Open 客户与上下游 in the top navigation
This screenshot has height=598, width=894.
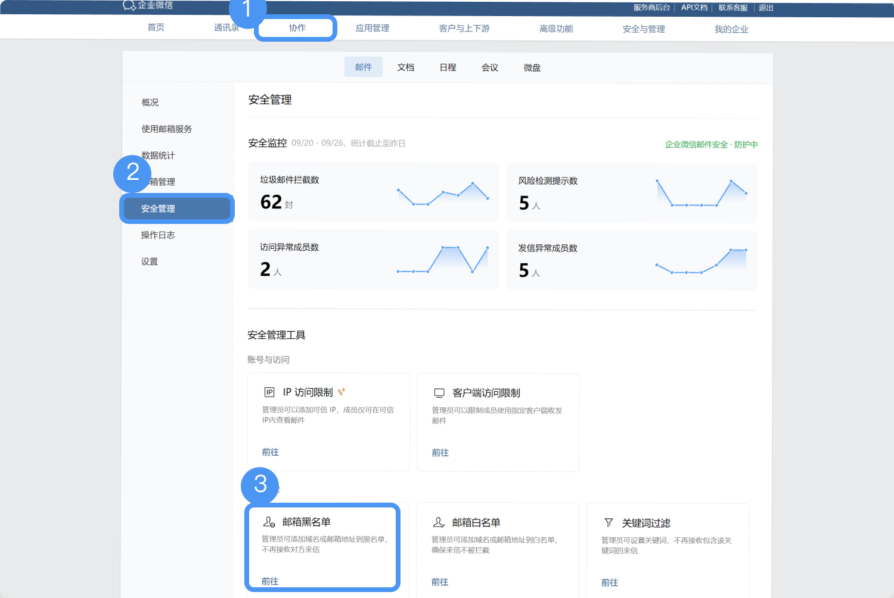[464, 29]
